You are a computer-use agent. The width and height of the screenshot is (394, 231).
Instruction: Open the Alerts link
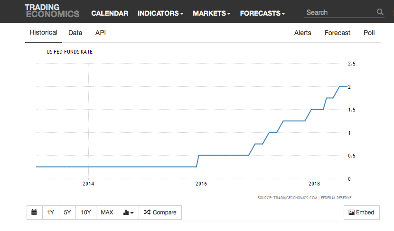coord(302,33)
